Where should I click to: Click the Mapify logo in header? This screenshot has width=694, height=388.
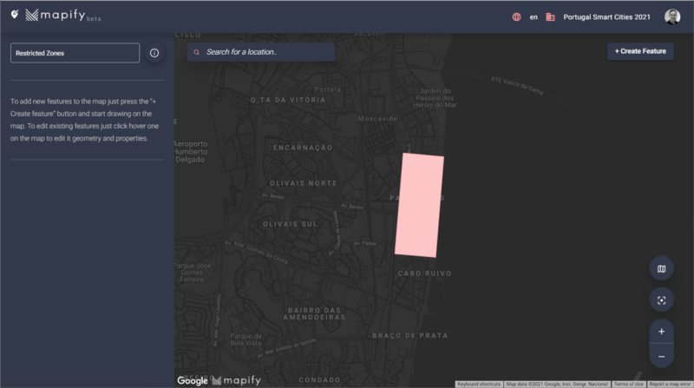[62, 16]
